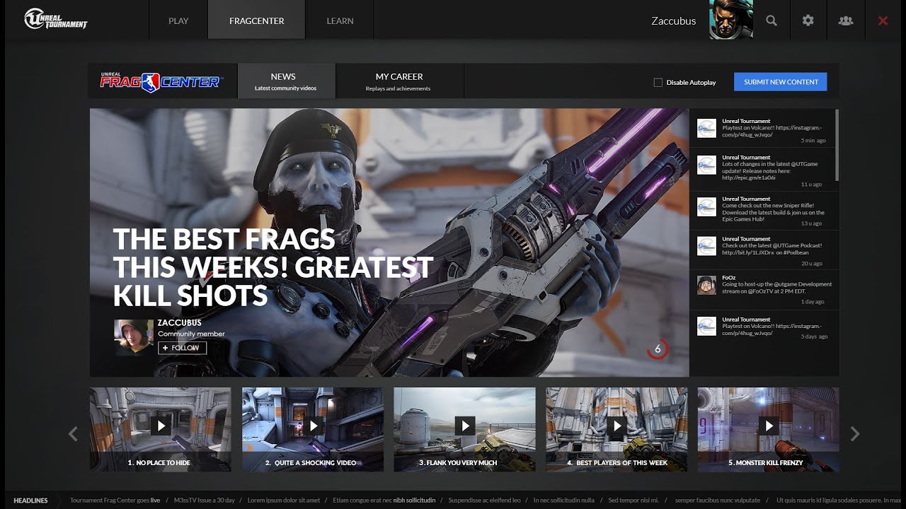Open the Sniper Rifle announcement post
The image size is (906, 509).
(764, 211)
